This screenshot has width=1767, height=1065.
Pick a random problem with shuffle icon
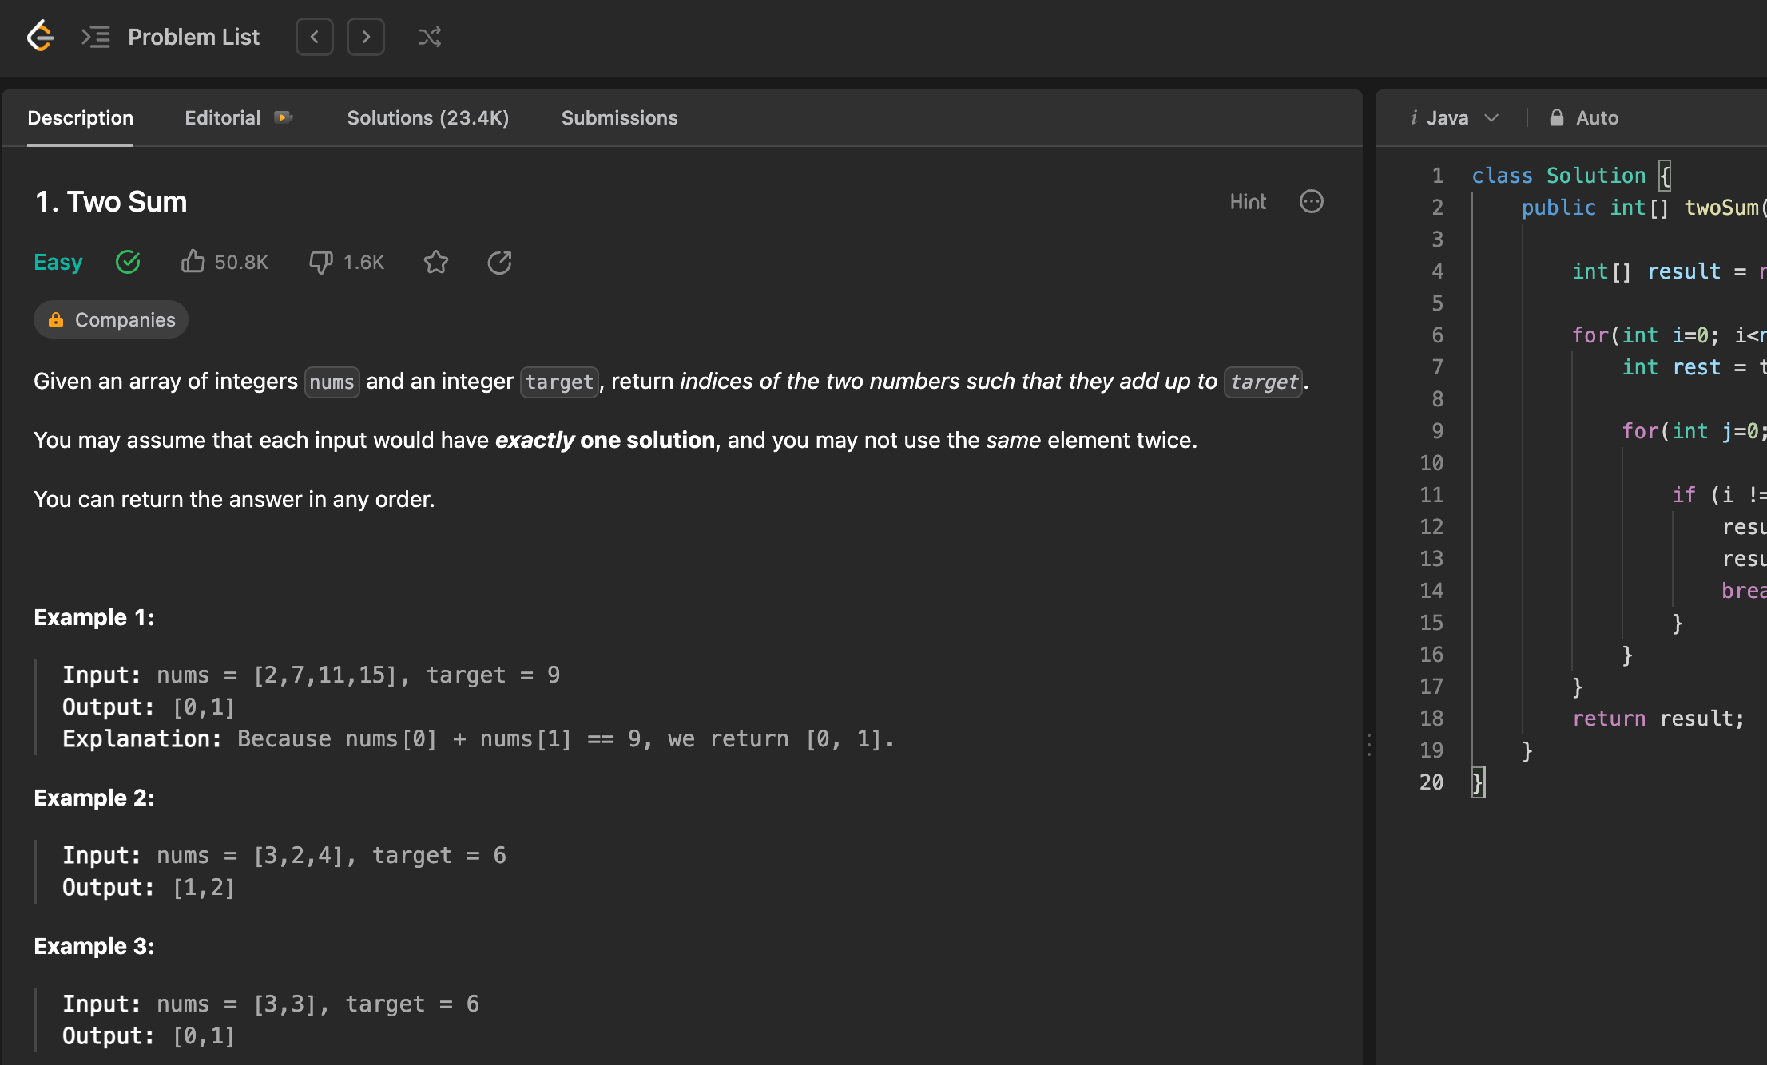(x=430, y=37)
